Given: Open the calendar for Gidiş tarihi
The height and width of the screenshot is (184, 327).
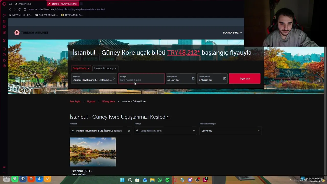Looking at the screenshot, I should coord(193,78).
